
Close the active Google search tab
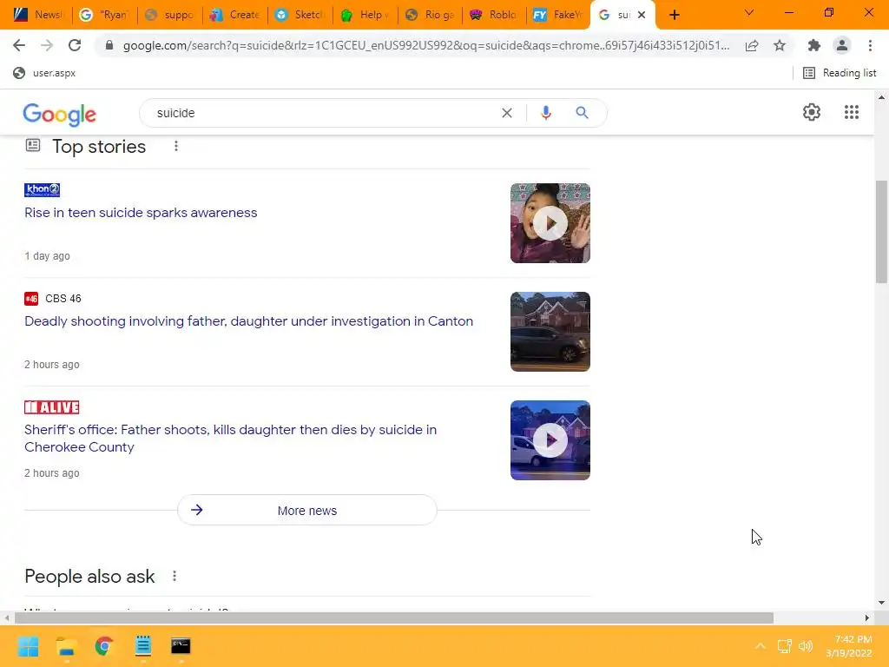[642, 15]
